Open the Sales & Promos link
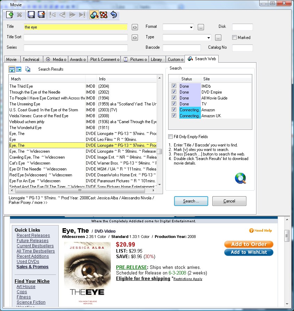294x311 pixels. [x=32, y=267]
